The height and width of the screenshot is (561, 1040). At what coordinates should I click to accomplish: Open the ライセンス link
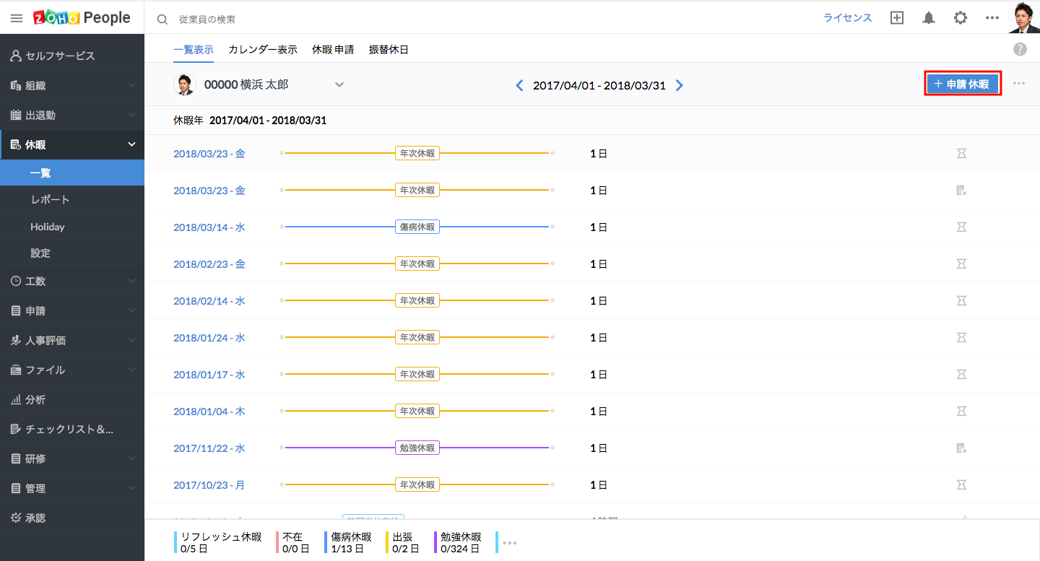tap(848, 18)
